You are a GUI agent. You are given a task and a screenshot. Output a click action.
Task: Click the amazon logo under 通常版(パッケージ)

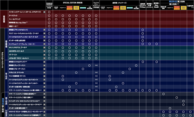pos(110,8)
